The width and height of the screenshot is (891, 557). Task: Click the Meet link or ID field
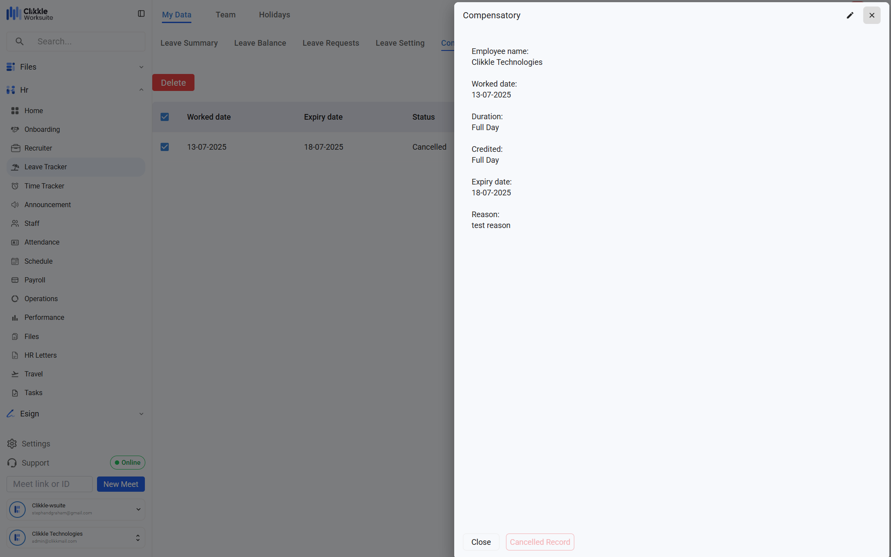click(50, 484)
